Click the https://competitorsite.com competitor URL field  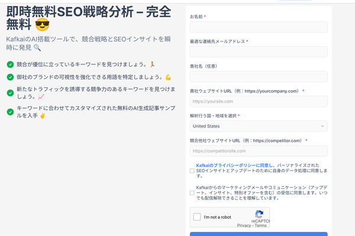tap(259, 151)
